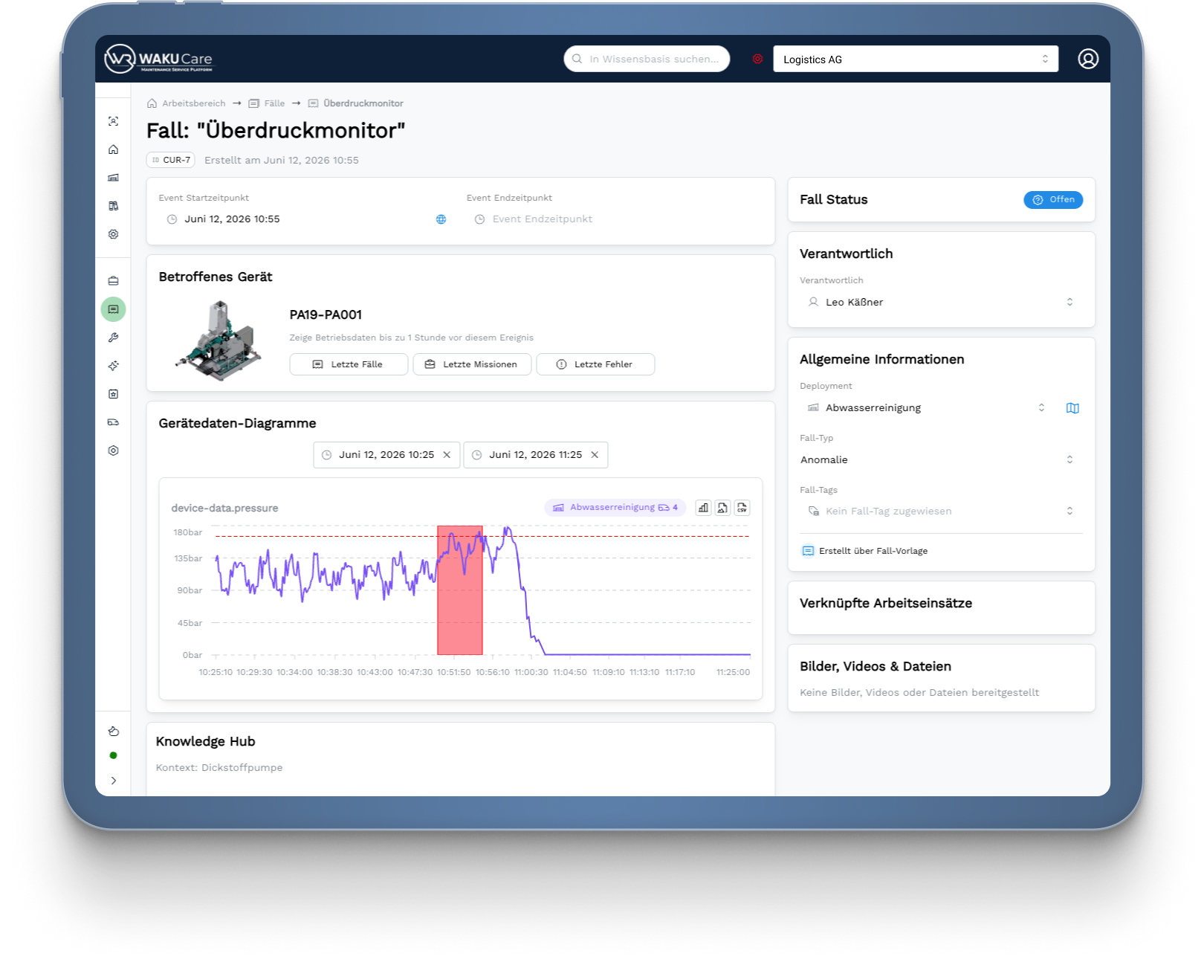Open the warehouse icon in sidebar
This screenshot has height=965, width=1204.
[x=113, y=178]
